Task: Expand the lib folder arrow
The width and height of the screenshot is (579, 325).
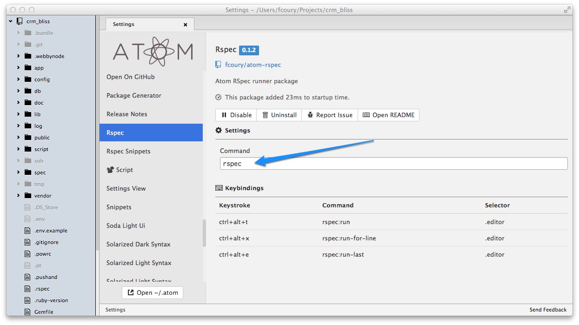Action: click(x=19, y=114)
